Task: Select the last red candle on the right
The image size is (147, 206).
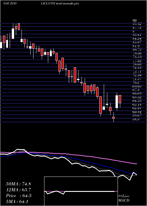Action: point(120,99)
